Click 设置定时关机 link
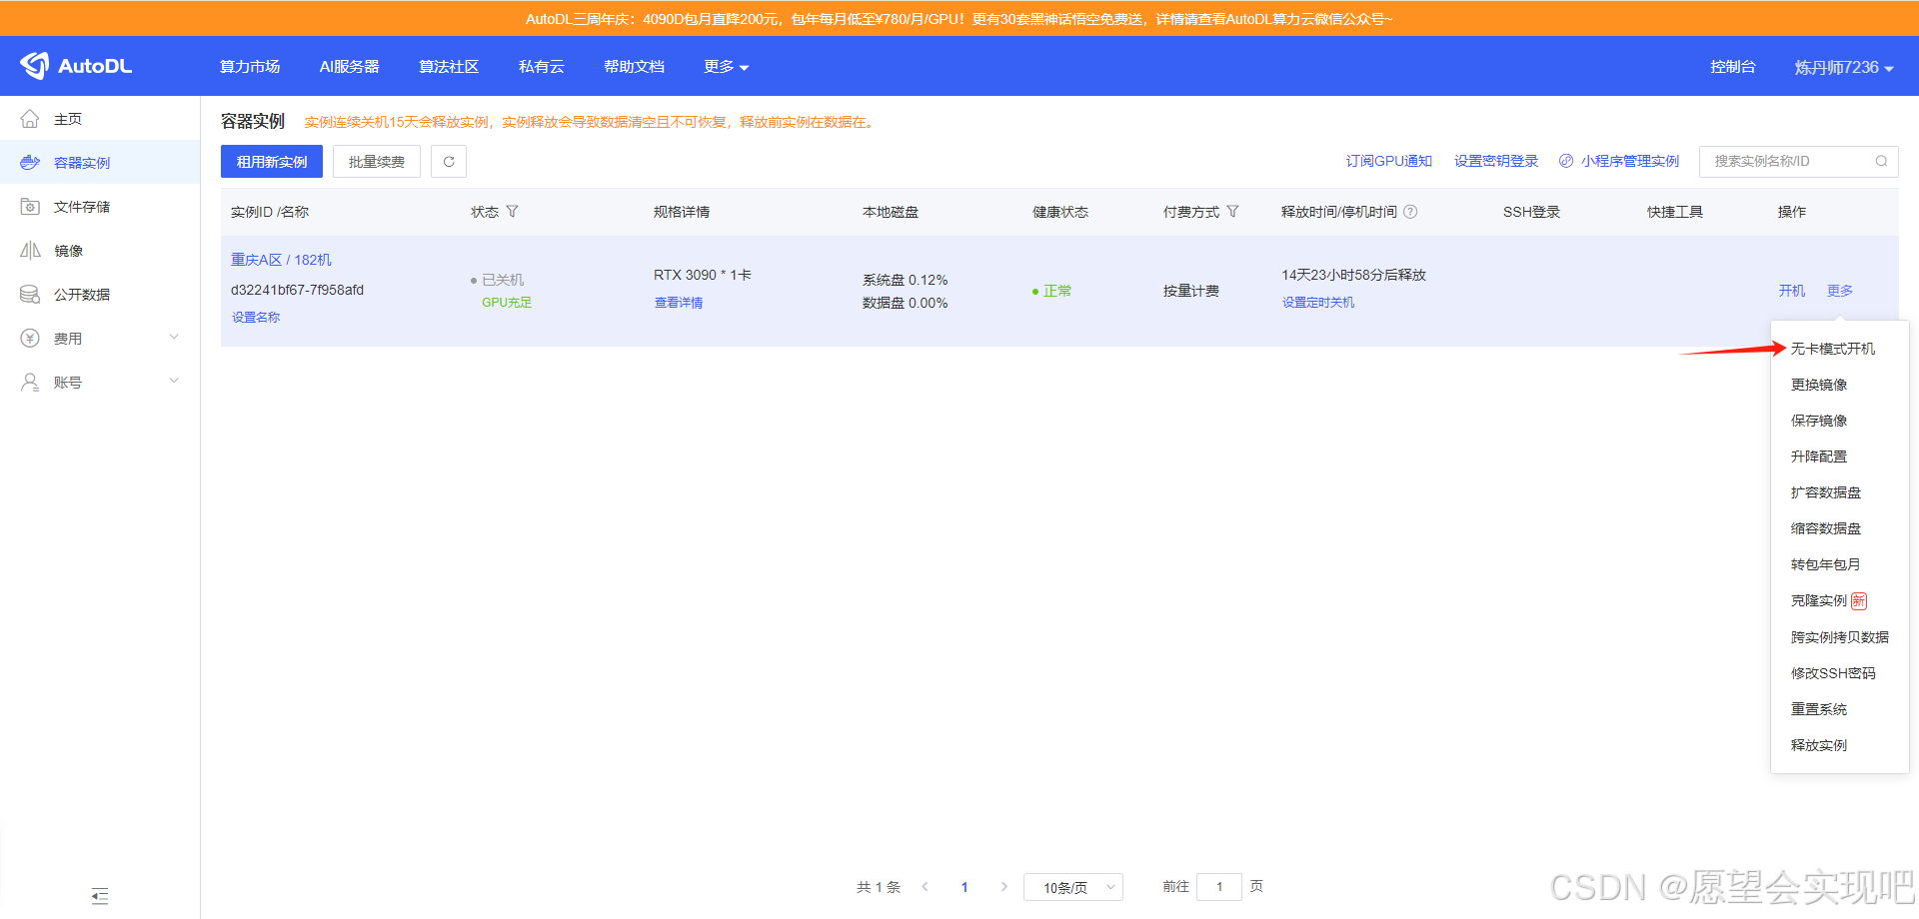The image size is (1919, 919). (1318, 303)
